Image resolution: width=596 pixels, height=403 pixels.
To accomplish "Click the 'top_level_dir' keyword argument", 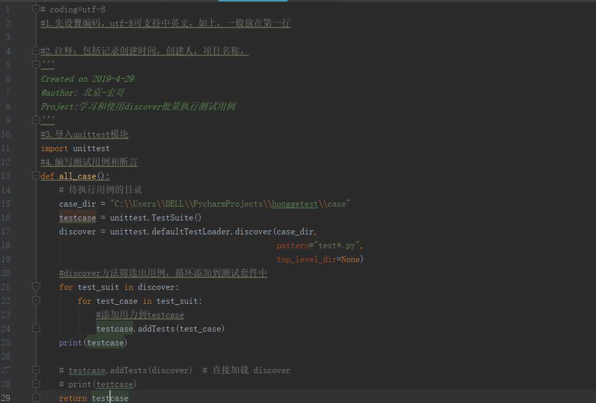I will coord(306,259).
